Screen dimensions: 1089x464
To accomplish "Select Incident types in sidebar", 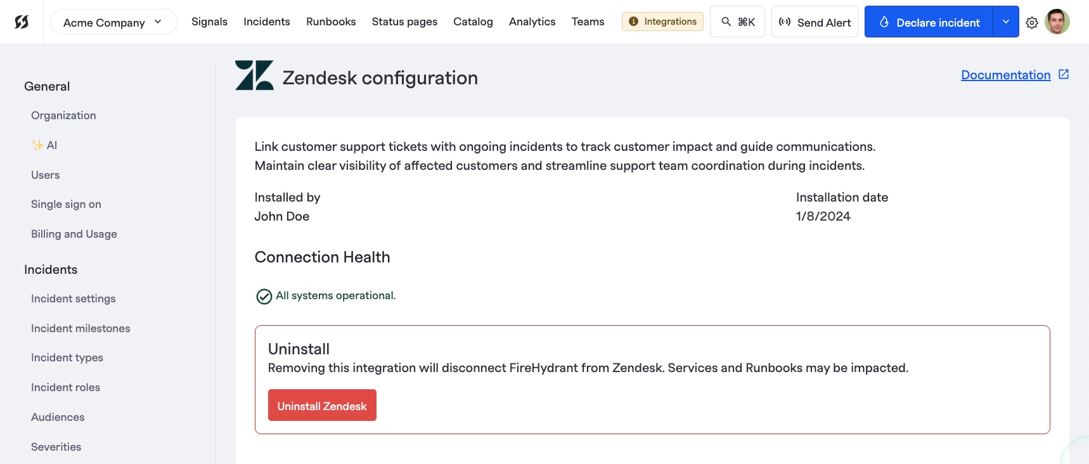I will coord(67,358).
